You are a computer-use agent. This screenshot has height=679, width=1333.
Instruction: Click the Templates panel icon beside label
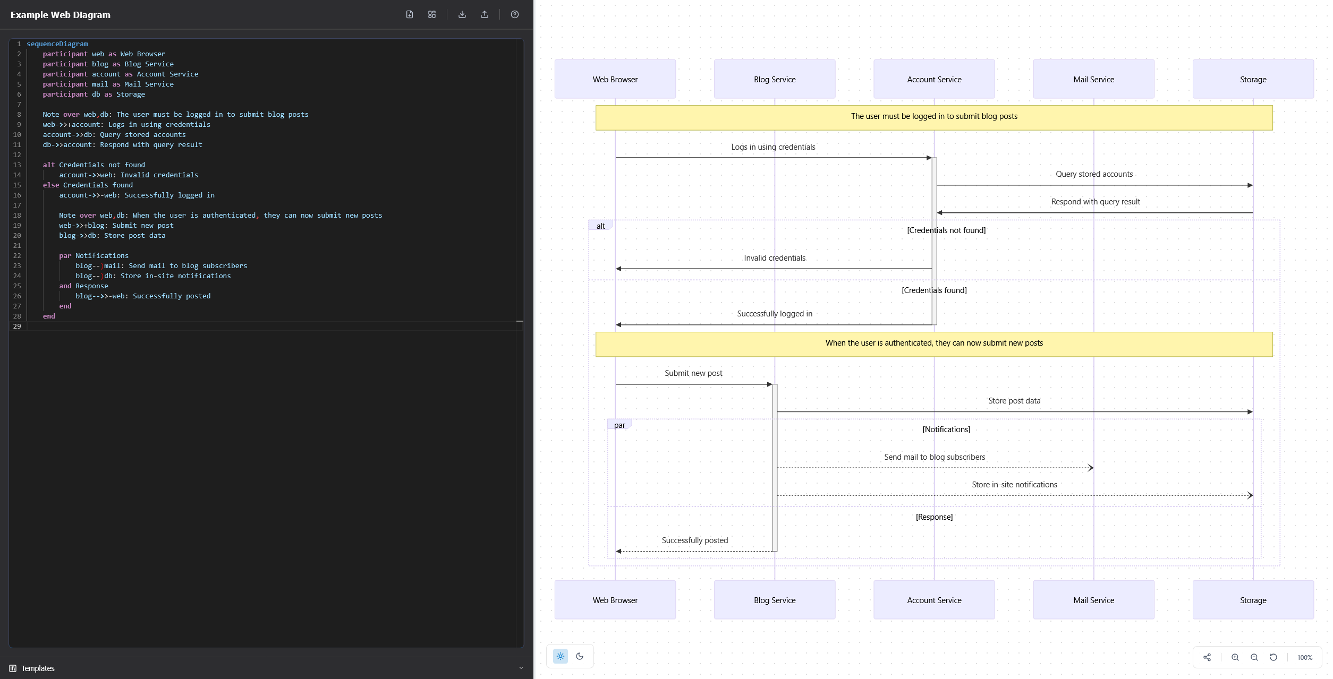pos(13,668)
